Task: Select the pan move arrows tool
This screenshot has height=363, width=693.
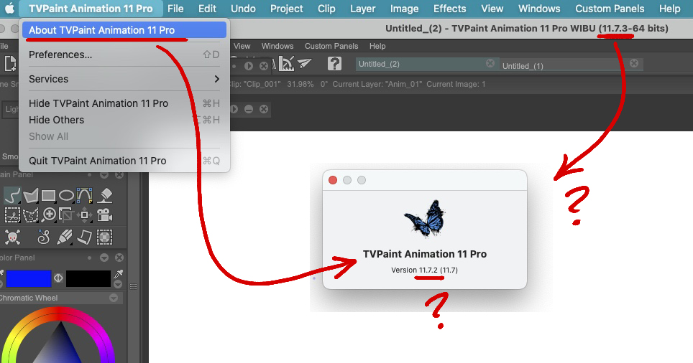Action: [84, 215]
